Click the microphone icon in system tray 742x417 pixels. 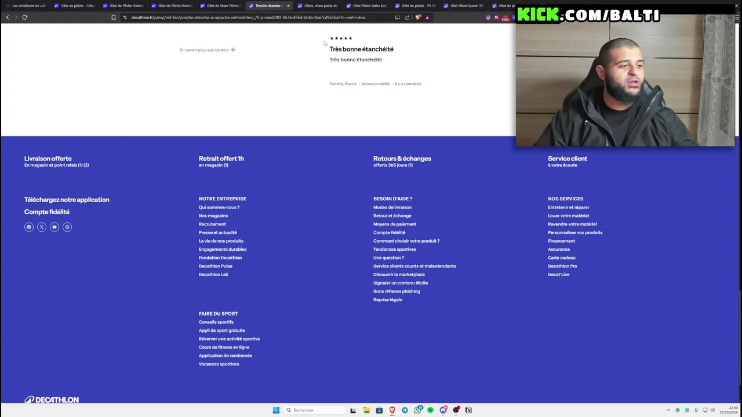(696, 410)
